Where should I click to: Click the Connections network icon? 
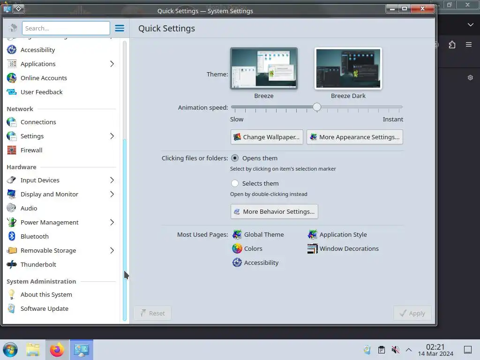pyautogui.click(x=12, y=122)
